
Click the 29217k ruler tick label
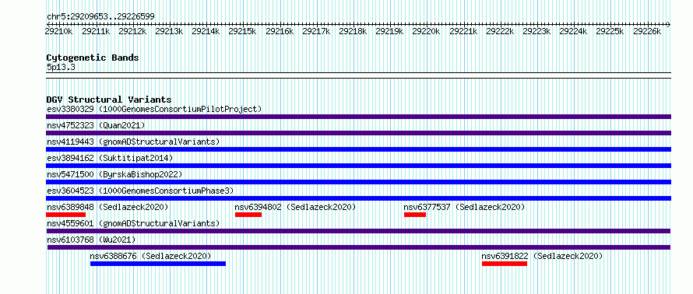point(316,31)
